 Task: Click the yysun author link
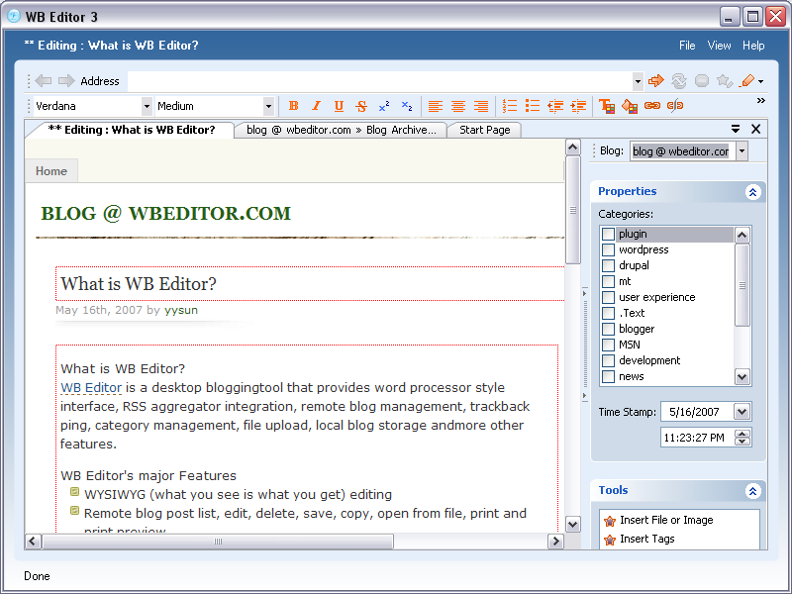click(x=181, y=310)
